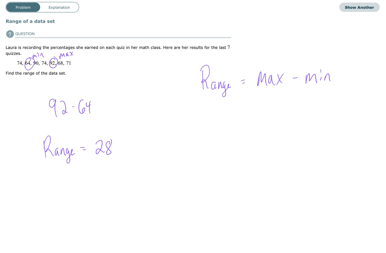Select the Problem tab
386x253 pixels.
pyautogui.click(x=23, y=7)
